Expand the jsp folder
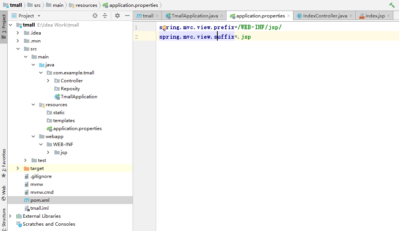Image resolution: width=399 pixels, height=231 pixels. pos(48,152)
